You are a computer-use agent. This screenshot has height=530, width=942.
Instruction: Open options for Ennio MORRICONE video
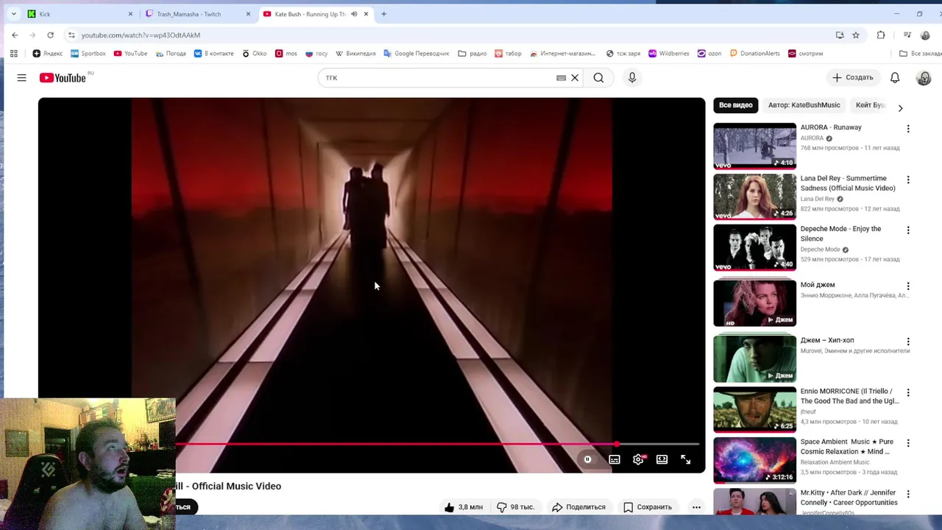pyautogui.click(x=908, y=393)
